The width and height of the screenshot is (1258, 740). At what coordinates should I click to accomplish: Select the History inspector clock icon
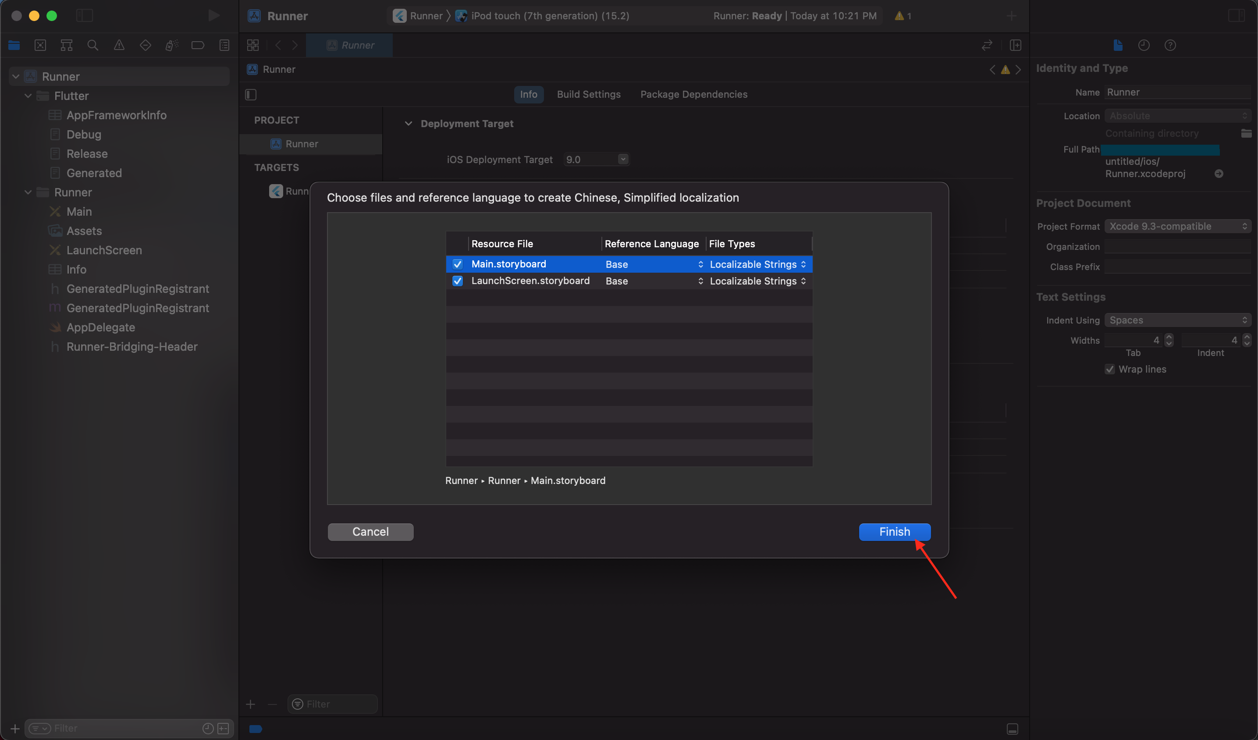(x=1144, y=46)
